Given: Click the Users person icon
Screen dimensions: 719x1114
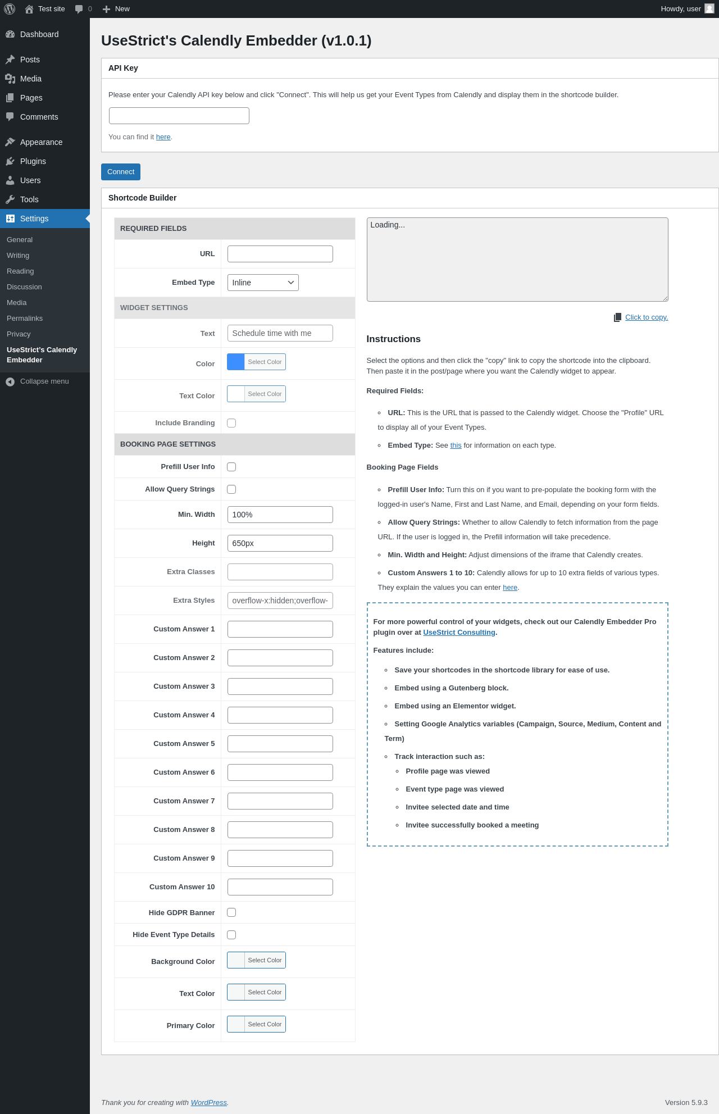Looking at the screenshot, I should pyautogui.click(x=10, y=180).
